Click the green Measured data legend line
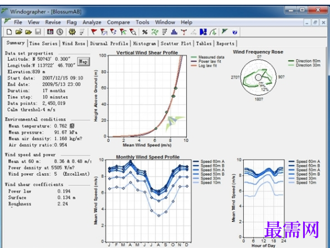The width and height of the screenshot is (330, 248). coord(193,57)
